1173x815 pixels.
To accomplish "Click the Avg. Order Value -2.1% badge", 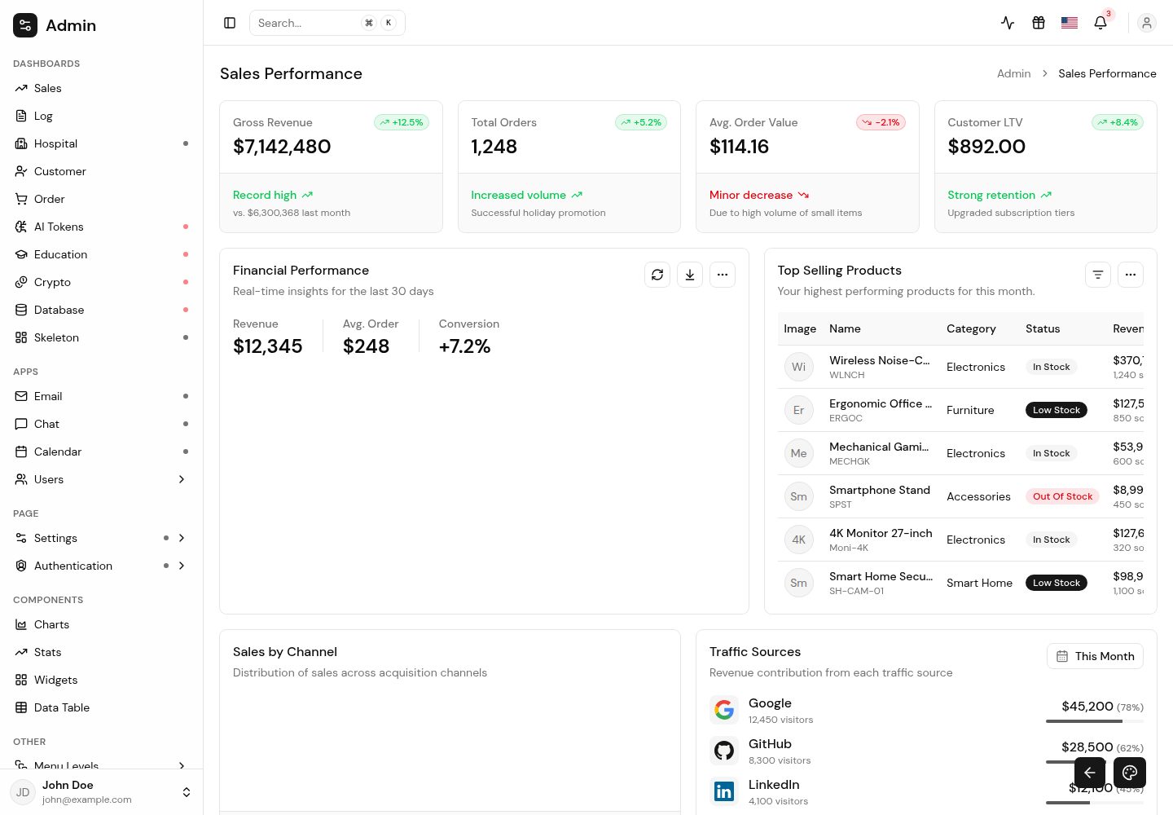I will (x=881, y=122).
